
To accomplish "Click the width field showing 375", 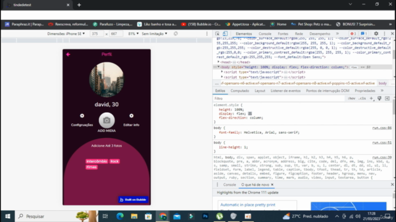I will 97,34.
